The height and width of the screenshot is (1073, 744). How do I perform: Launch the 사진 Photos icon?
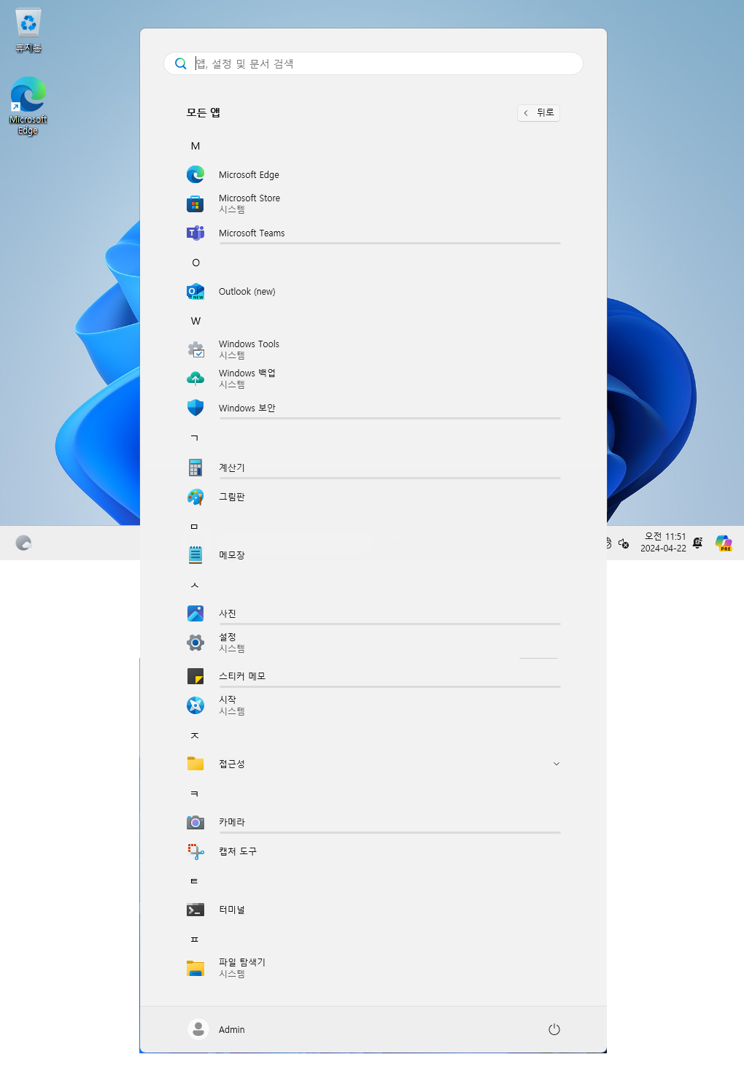tap(195, 613)
